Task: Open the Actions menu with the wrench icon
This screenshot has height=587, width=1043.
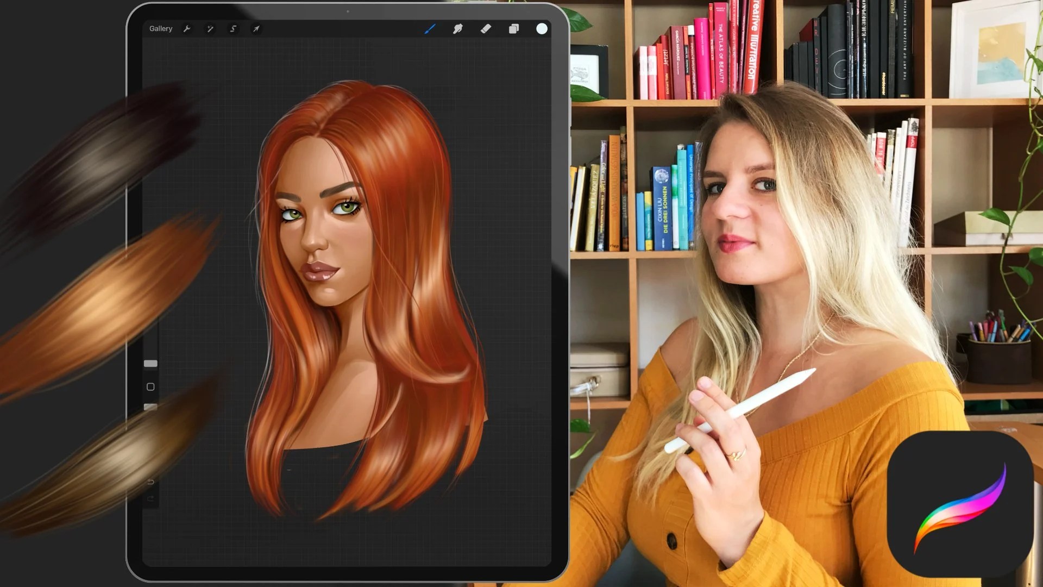Action: pyautogui.click(x=187, y=29)
